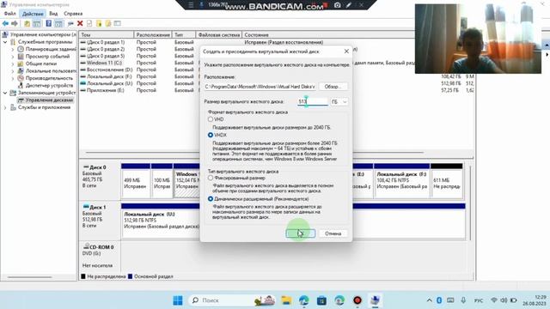This screenshot has width=550, height=309.
Task: Click the Bluetooth tray icon
Action: coord(439,300)
